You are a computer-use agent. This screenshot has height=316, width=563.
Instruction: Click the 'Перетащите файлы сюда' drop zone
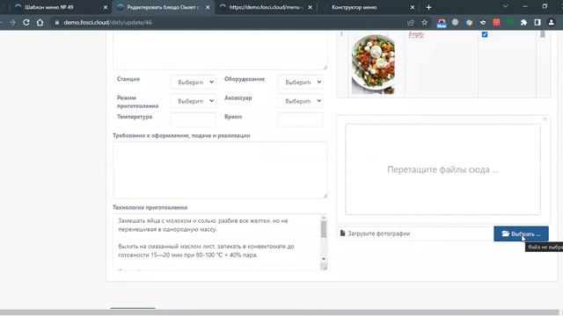coord(442,169)
